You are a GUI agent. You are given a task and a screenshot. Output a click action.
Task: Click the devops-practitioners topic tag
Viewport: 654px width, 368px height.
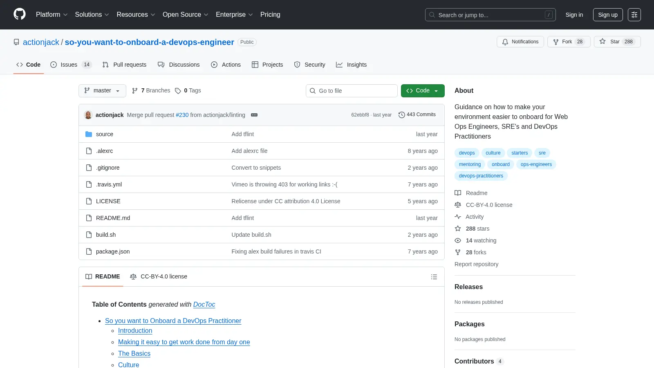[x=481, y=176]
